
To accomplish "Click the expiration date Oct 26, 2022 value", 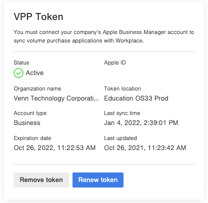I will pyautogui.click(x=54, y=147).
